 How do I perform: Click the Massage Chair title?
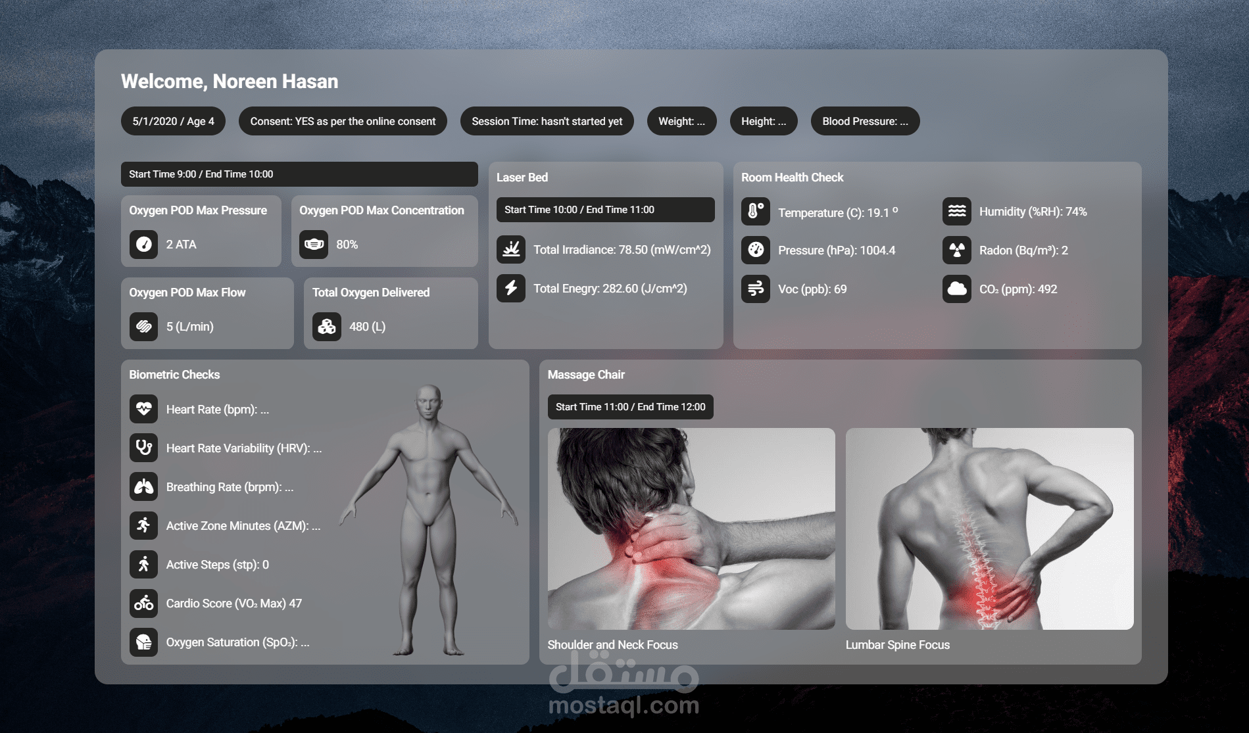(586, 375)
